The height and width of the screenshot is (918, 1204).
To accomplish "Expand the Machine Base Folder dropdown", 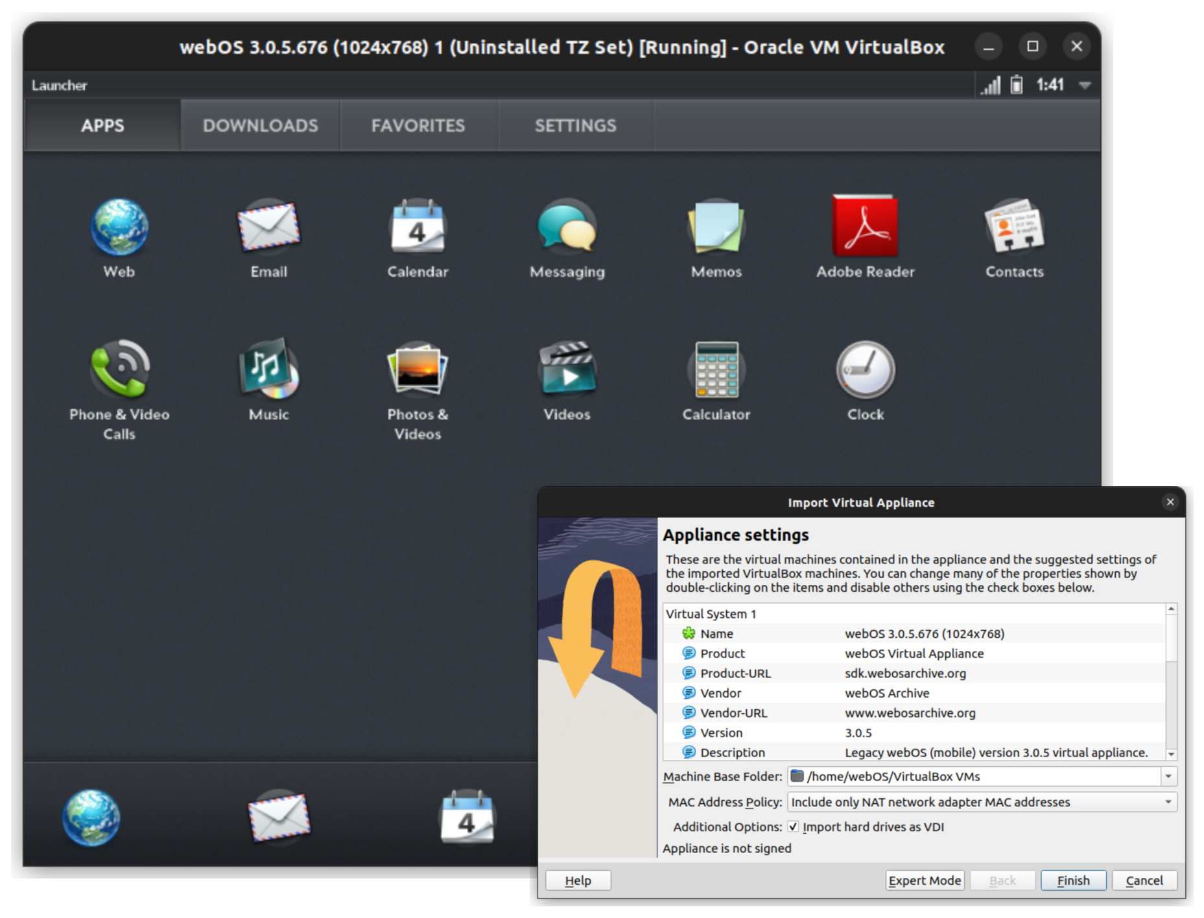I will click(x=1168, y=776).
